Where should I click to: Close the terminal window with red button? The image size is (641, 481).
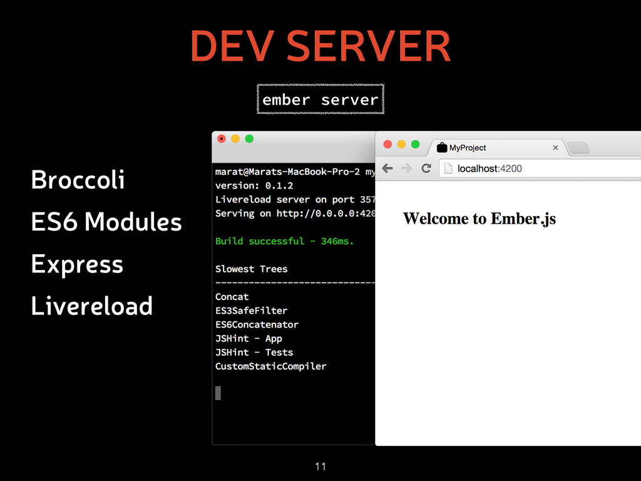222,138
